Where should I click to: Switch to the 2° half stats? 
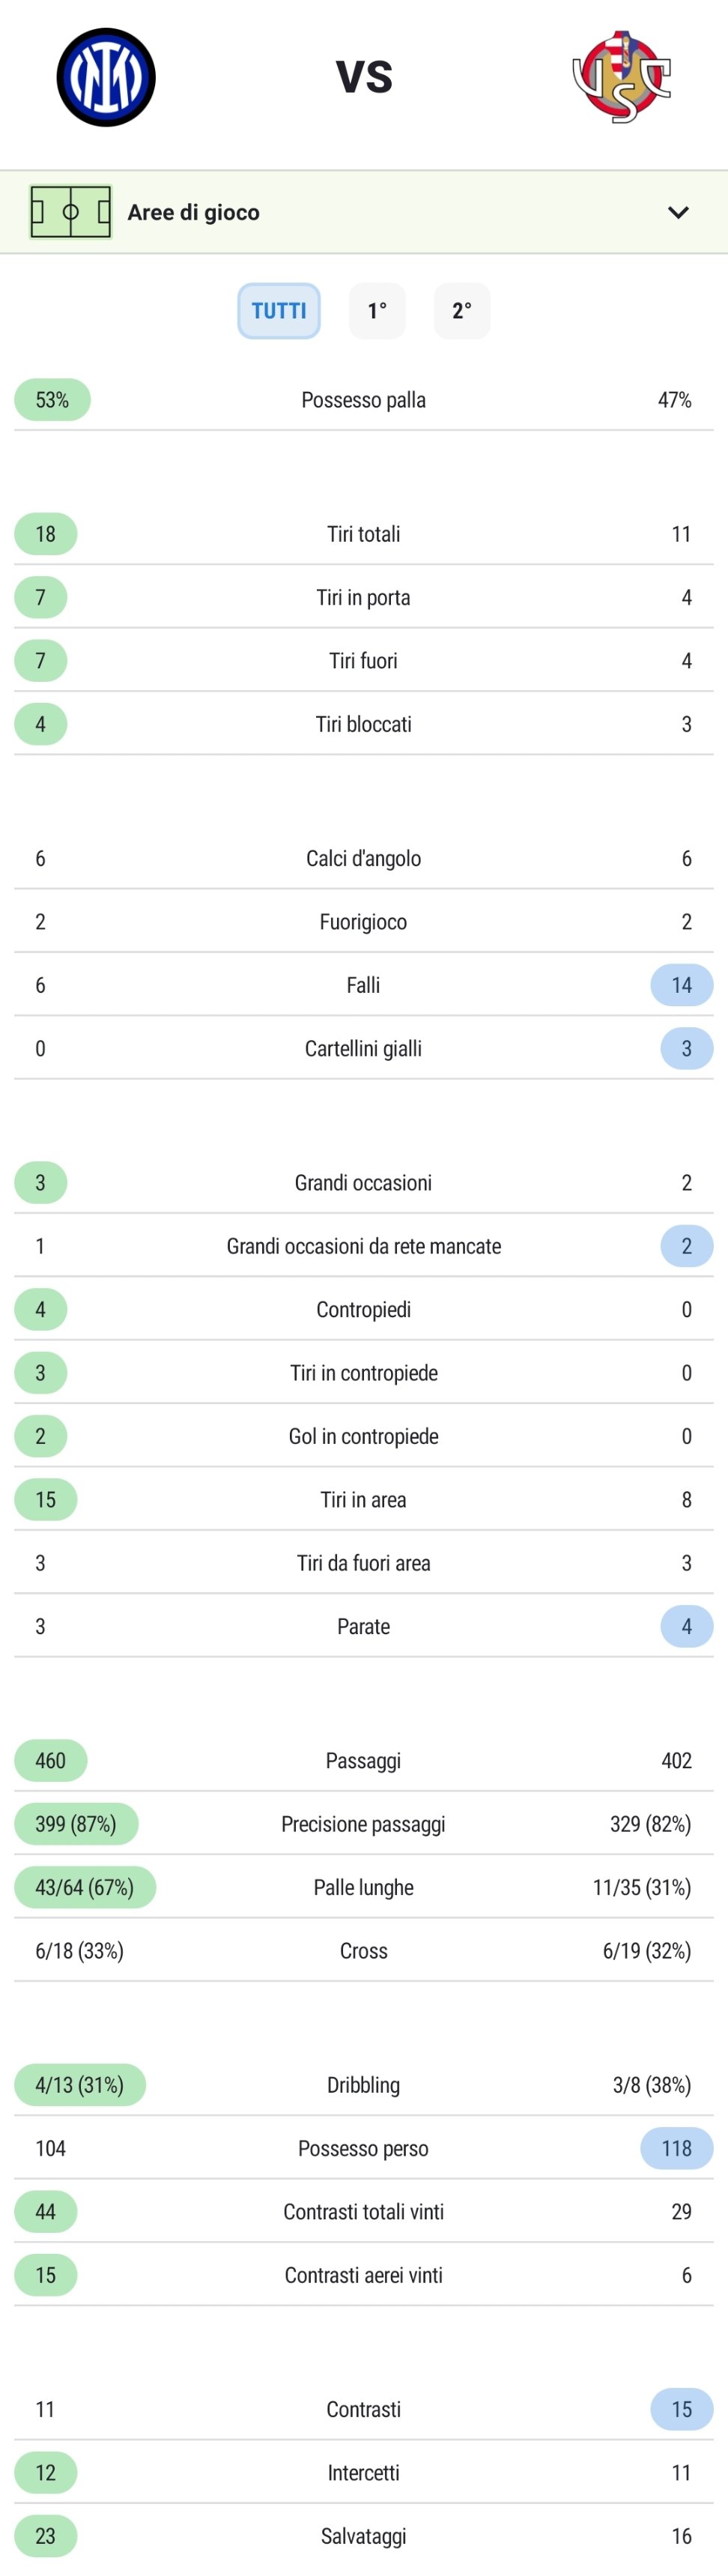click(462, 311)
